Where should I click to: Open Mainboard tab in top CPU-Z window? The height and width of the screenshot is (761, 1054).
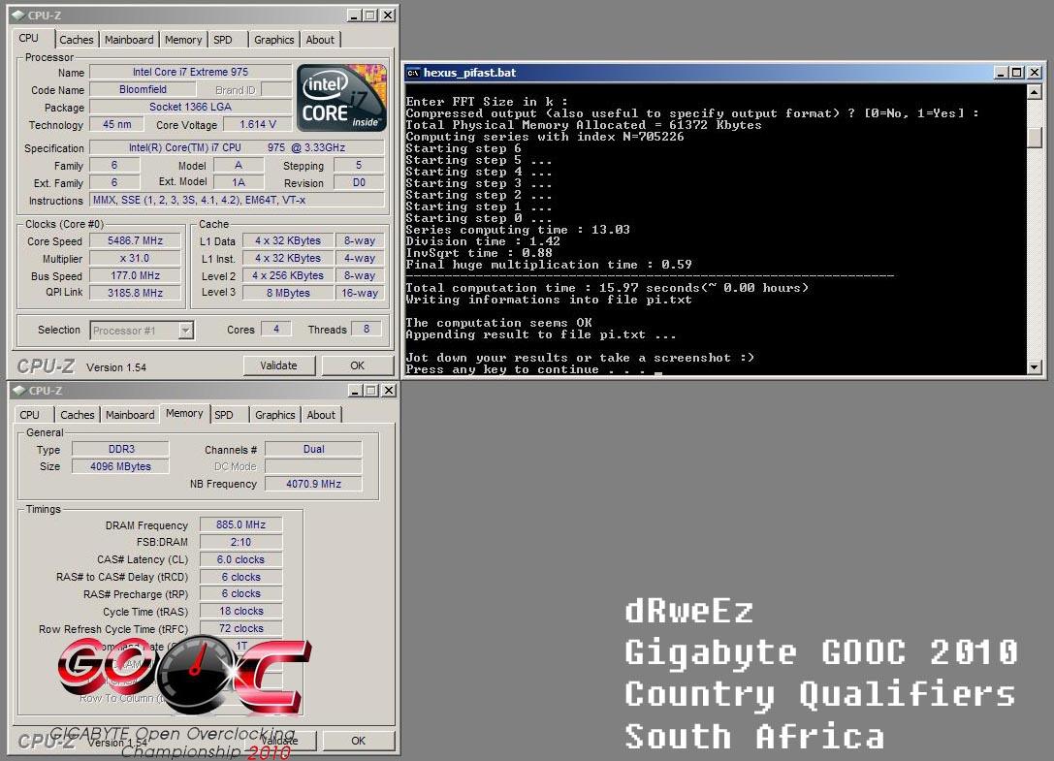coord(129,40)
